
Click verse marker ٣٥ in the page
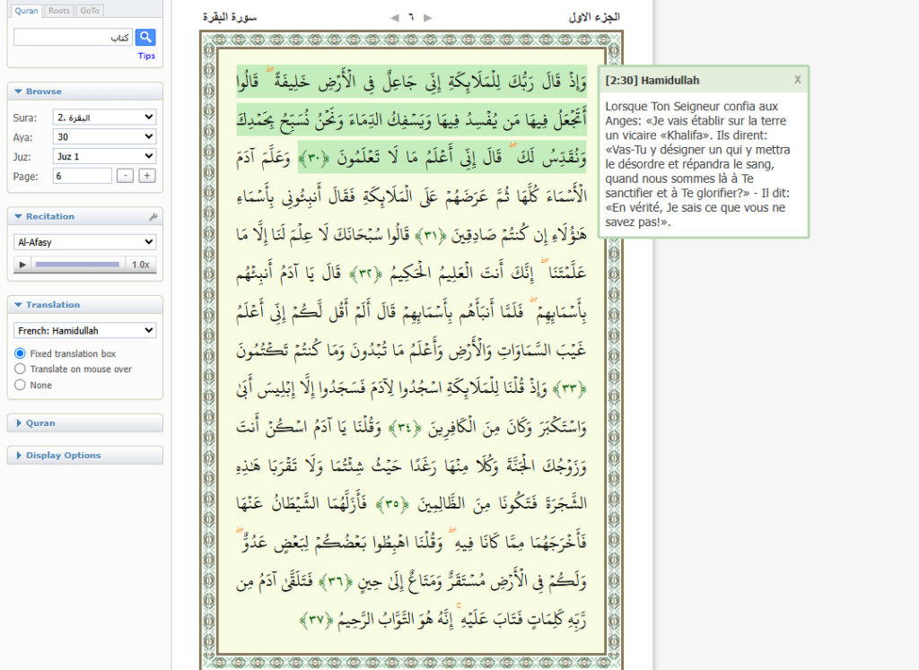(x=392, y=504)
